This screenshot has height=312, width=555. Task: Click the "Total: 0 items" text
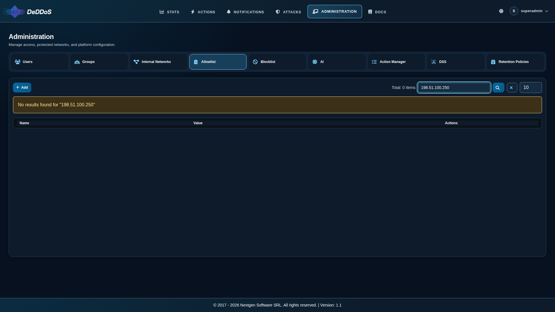[x=404, y=88]
